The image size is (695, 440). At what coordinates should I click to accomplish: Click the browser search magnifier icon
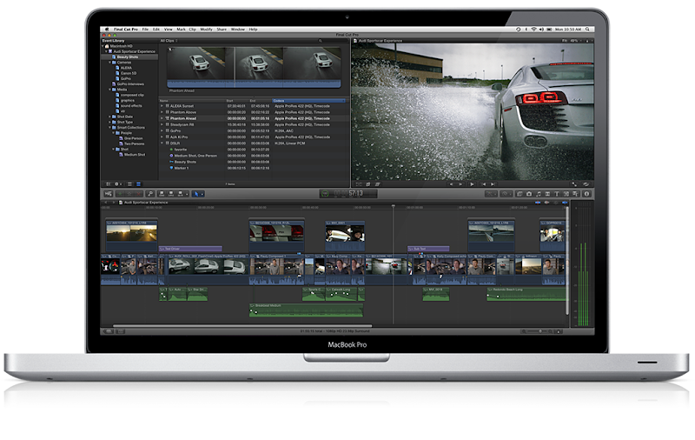[320, 41]
